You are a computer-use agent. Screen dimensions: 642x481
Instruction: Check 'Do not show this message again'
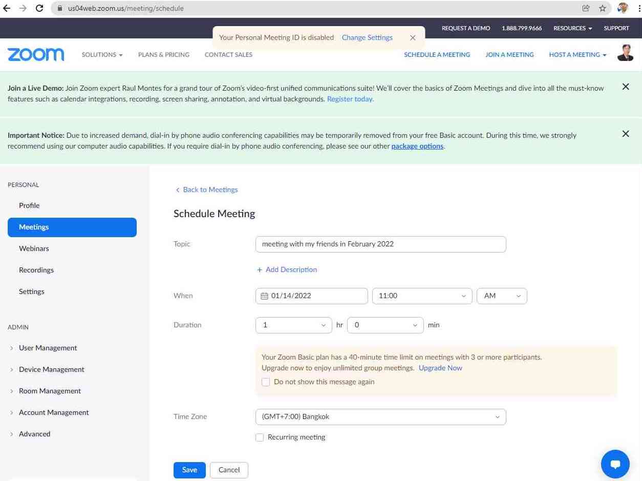pyautogui.click(x=266, y=382)
